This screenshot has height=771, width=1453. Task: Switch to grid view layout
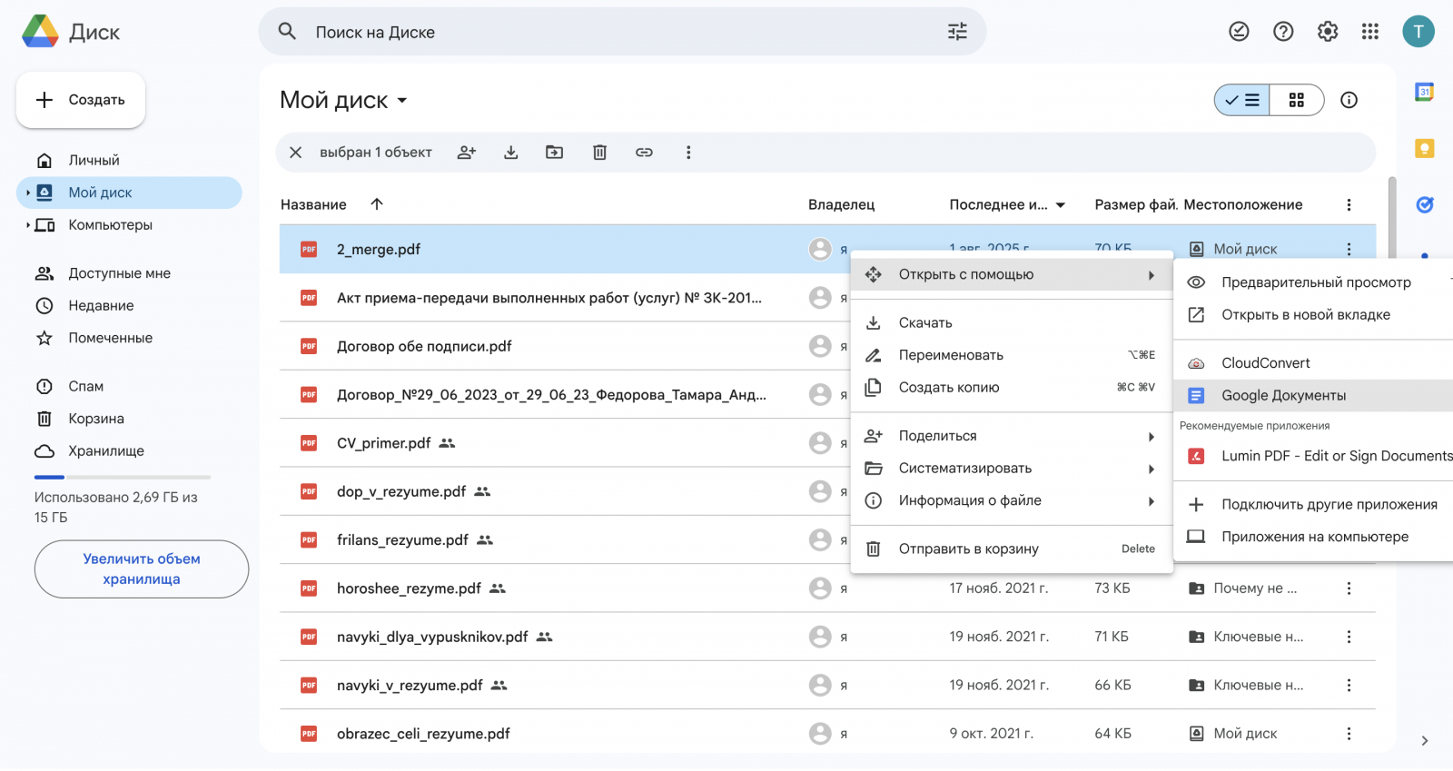point(1297,100)
